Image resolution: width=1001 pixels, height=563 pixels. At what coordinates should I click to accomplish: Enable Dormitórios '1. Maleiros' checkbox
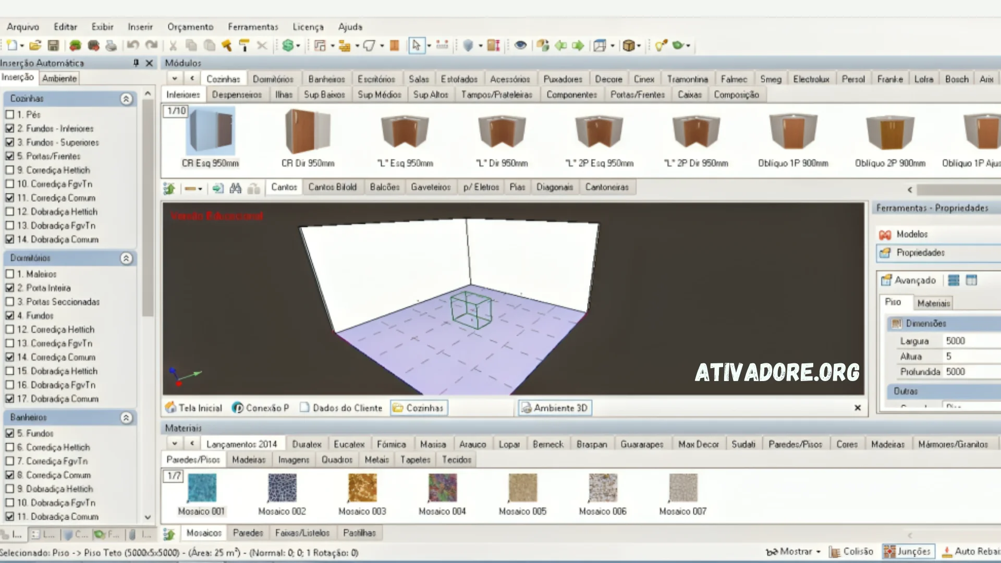pyautogui.click(x=9, y=274)
